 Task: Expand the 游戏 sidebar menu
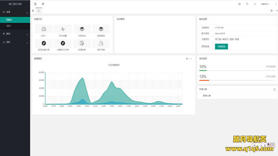click(x=15, y=34)
